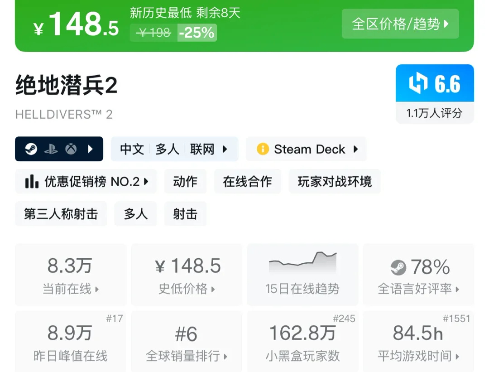489x372 pixels.
Task: Expand the 中文 多人 联网 features chip arrow
Action: click(225, 149)
